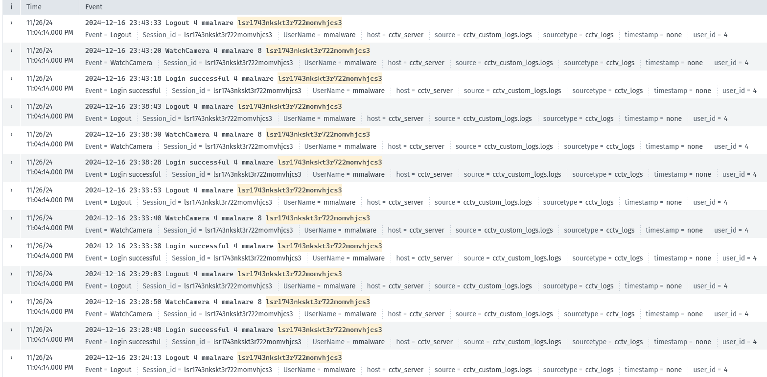Click the Time column header

point(34,7)
